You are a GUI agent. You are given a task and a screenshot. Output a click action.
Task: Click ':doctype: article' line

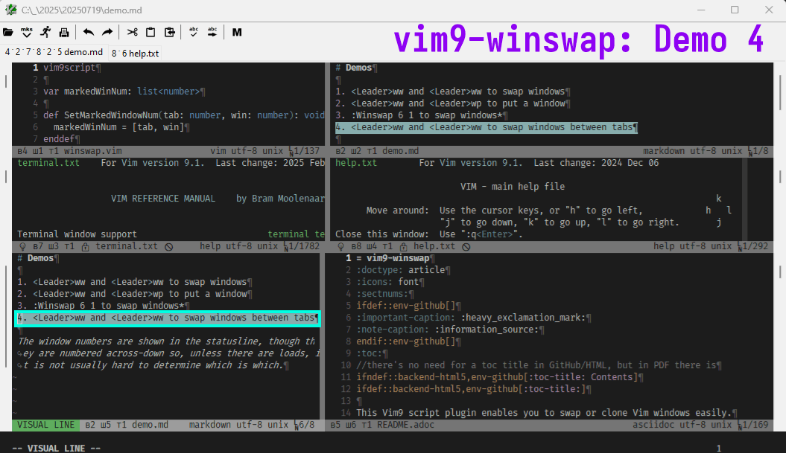pos(401,270)
